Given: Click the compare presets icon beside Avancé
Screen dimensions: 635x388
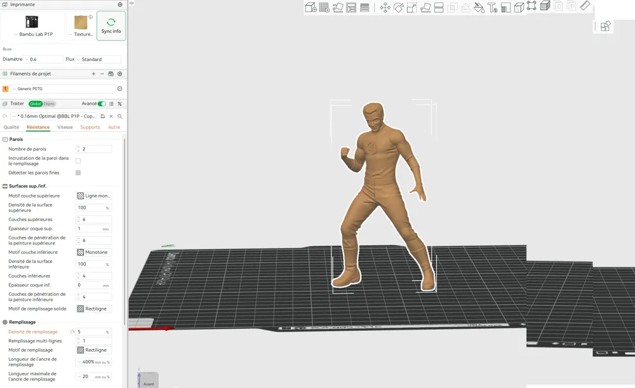Looking at the screenshot, I should (120, 104).
